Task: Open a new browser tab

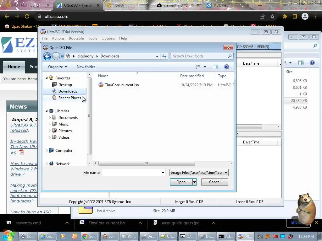Action: 260,5
